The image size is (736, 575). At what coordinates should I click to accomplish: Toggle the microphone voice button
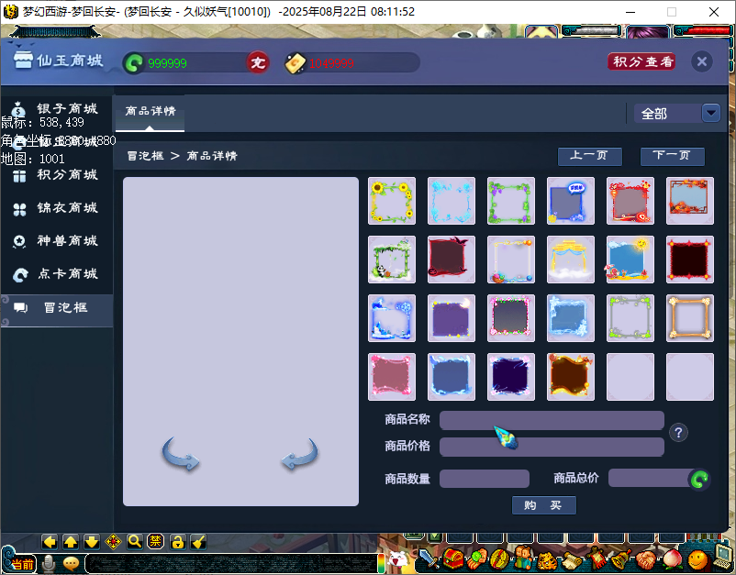tap(48, 563)
